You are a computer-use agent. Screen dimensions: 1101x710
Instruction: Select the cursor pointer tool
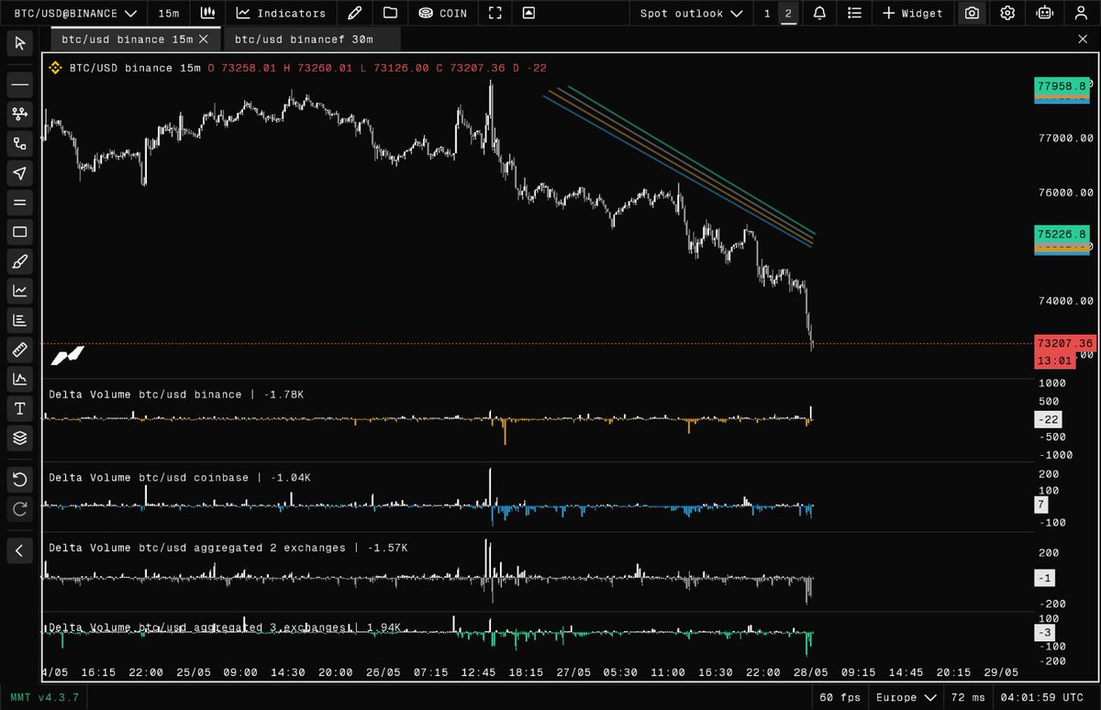pyautogui.click(x=19, y=44)
